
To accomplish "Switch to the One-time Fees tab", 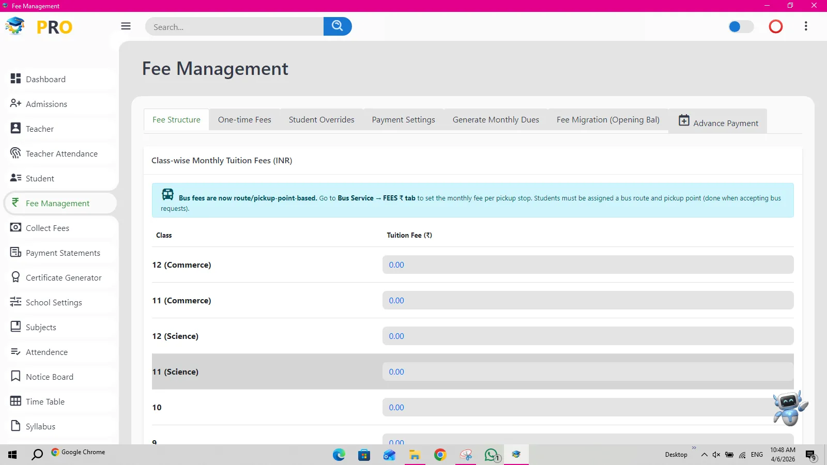I will pyautogui.click(x=244, y=119).
